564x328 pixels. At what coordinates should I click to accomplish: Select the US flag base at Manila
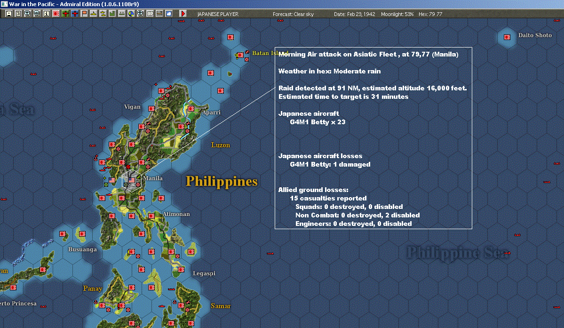tap(132, 180)
